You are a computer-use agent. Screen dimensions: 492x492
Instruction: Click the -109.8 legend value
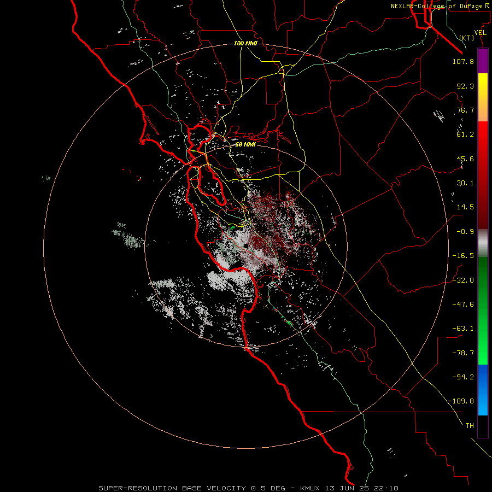click(461, 401)
